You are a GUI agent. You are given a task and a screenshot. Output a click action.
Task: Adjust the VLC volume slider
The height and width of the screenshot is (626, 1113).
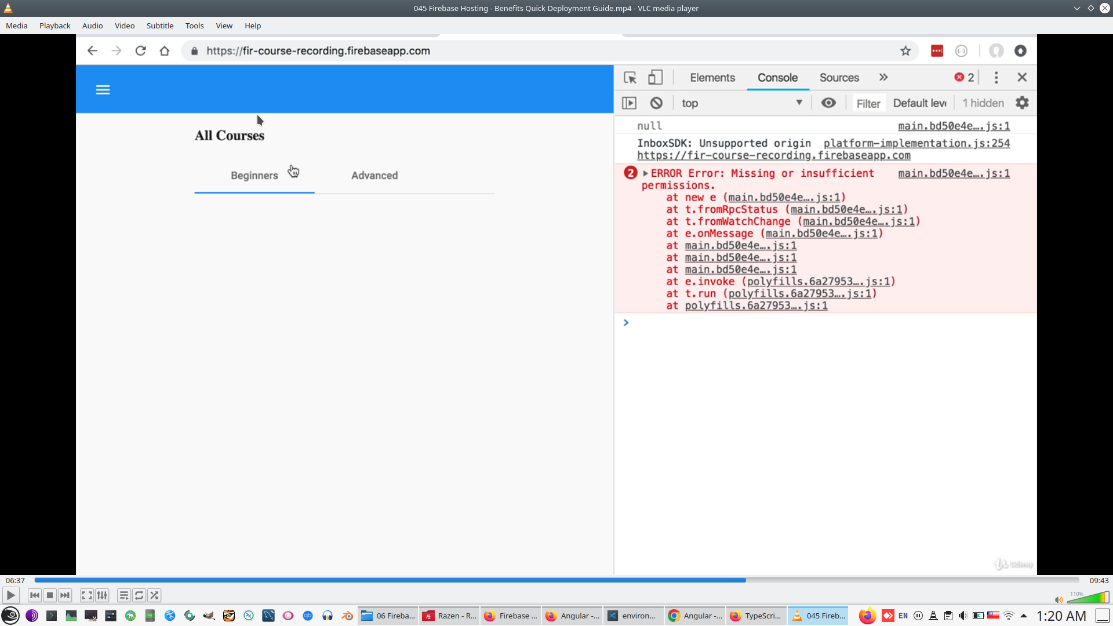click(x=1087, y=598)
